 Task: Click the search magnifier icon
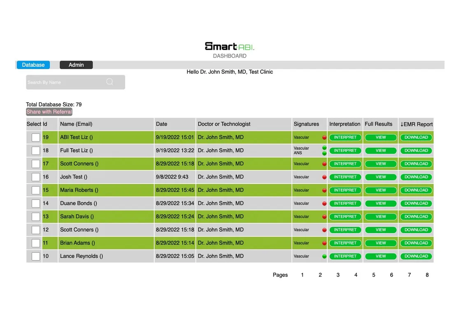click(109, 82)
